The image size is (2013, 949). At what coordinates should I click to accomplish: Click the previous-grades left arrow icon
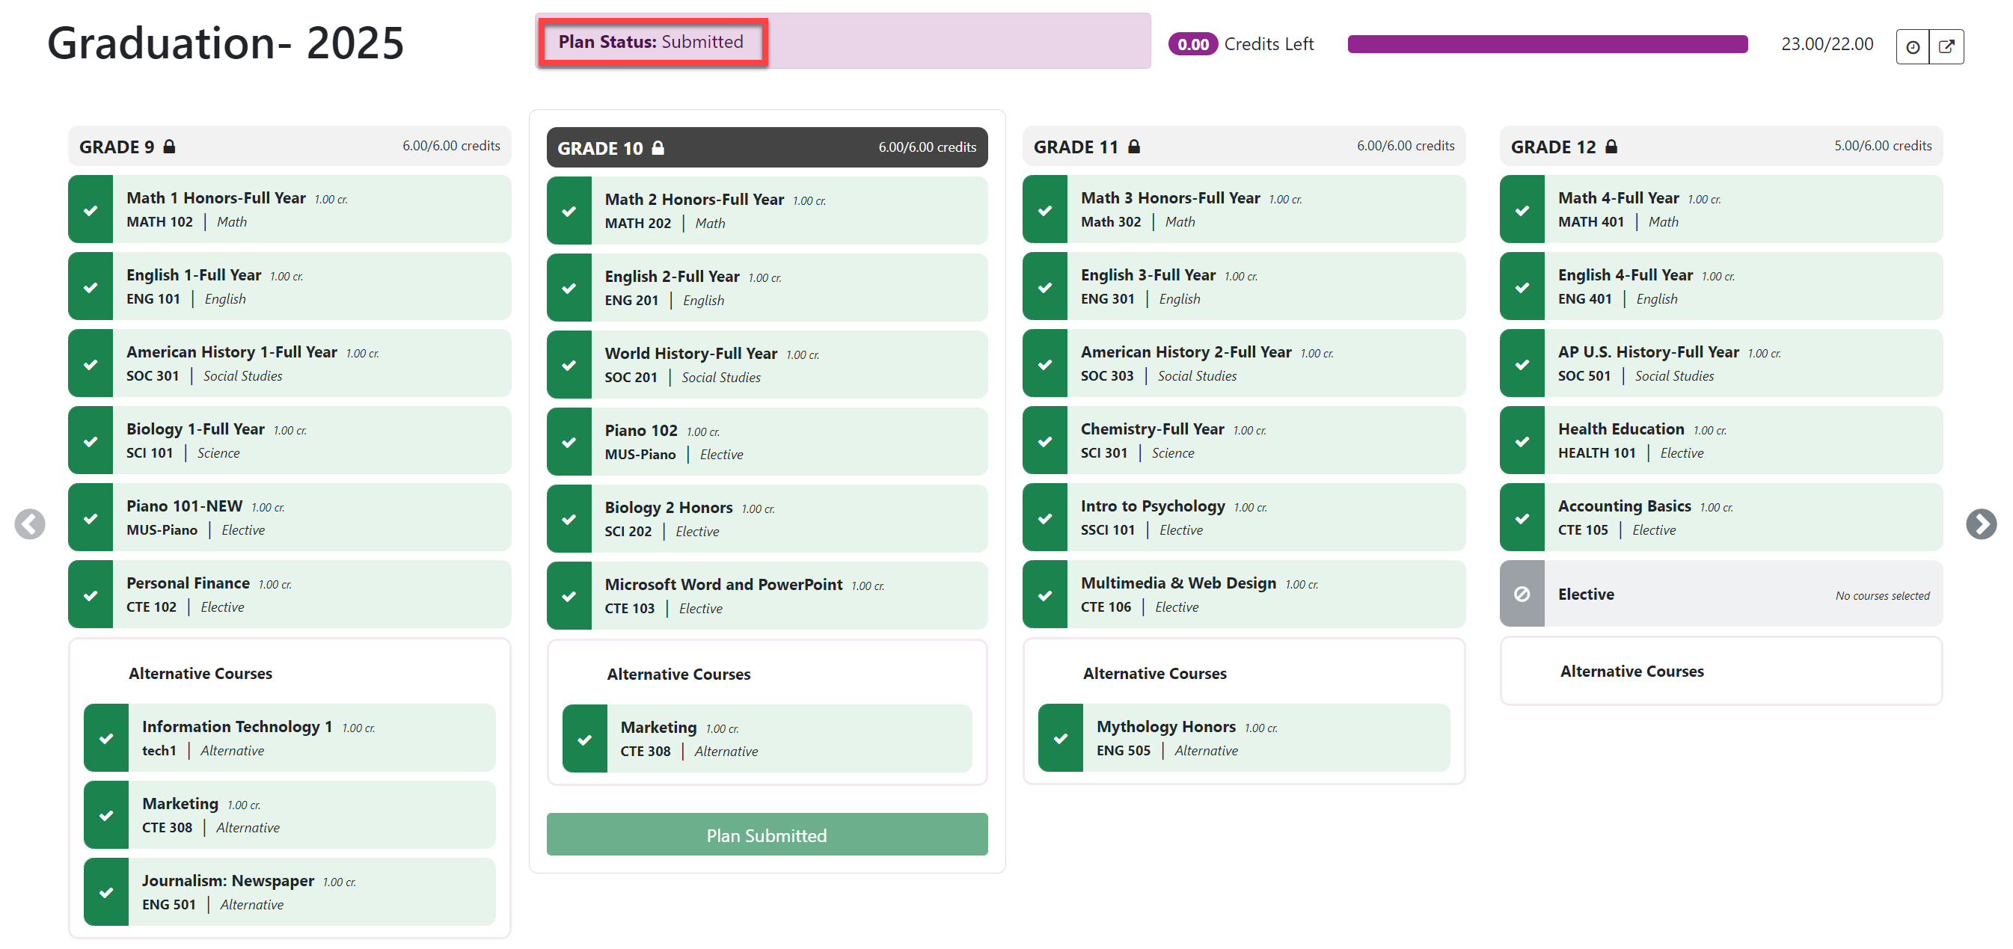pyautogui.click(x=30, y=523)
